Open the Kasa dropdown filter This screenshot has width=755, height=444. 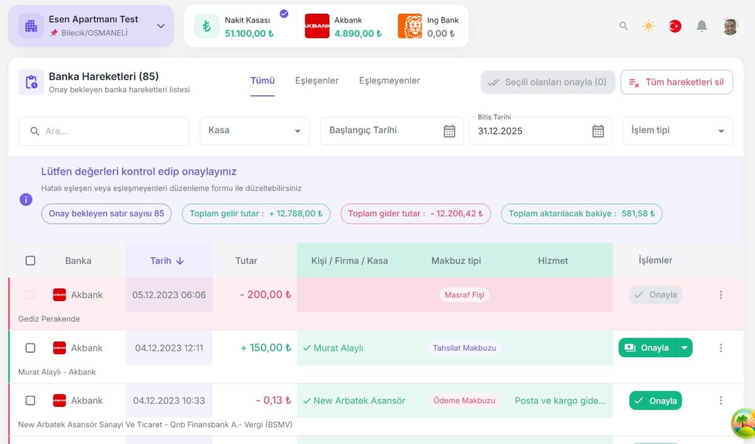(x=254, y=131)
